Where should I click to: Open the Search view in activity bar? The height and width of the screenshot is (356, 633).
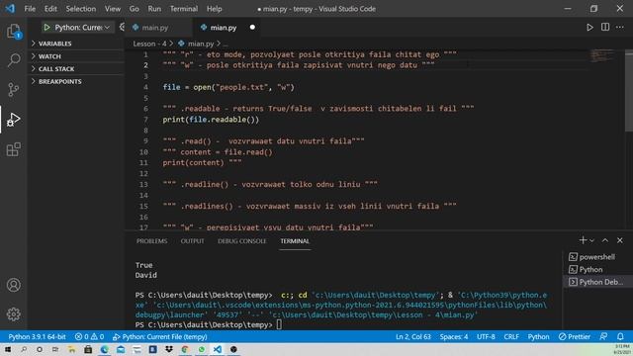pyautogui.click(x=14, y=60)
